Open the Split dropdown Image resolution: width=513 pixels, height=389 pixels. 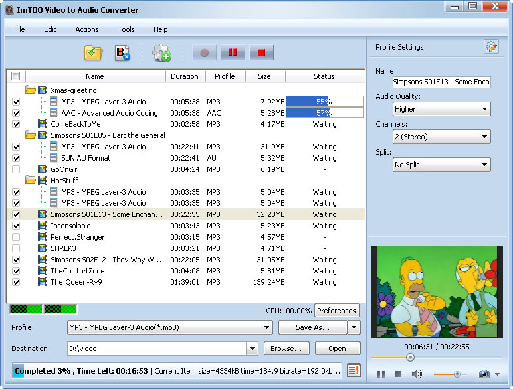point(441,165)
